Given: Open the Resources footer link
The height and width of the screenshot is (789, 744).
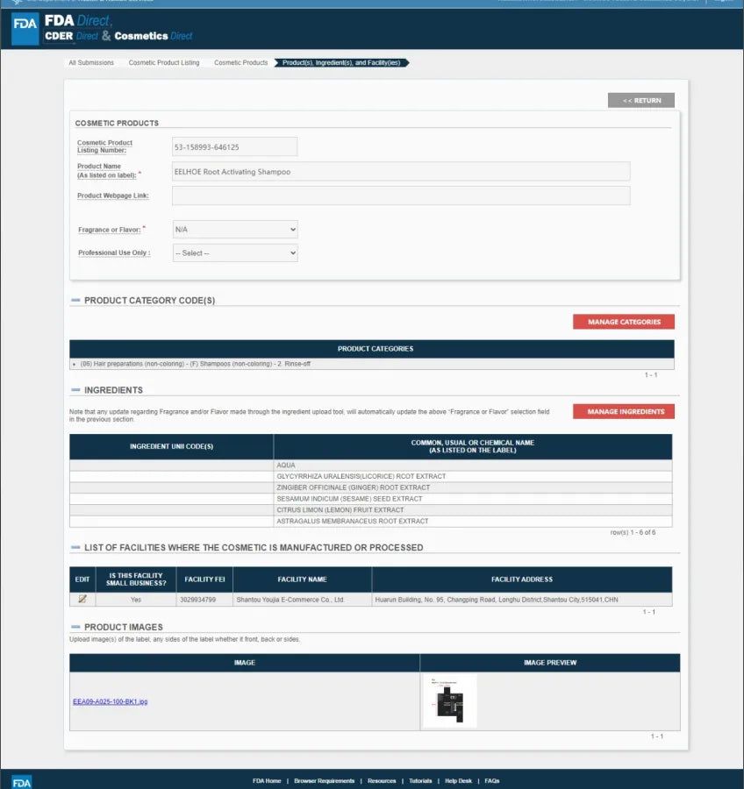Looking at the screenshot, I should click(382, 781).
